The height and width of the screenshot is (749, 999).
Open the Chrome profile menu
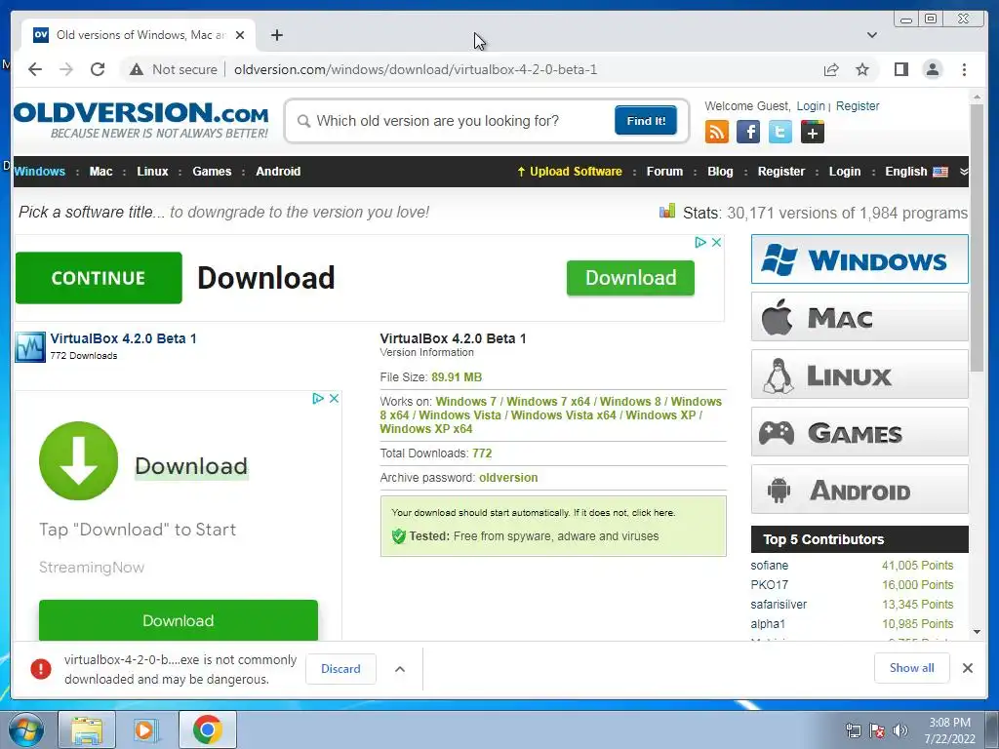932,69
